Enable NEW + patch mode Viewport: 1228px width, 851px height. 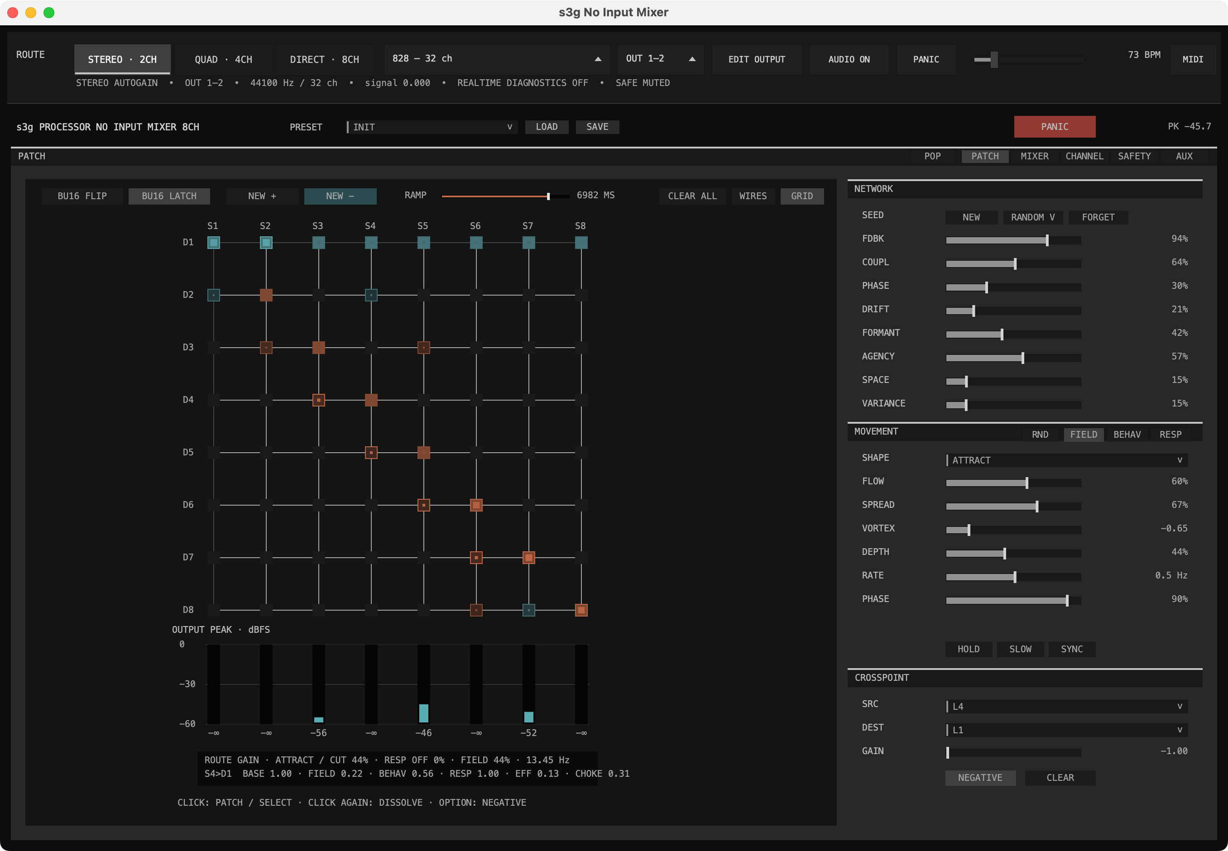pyautogui.click(x=262, y=196)
